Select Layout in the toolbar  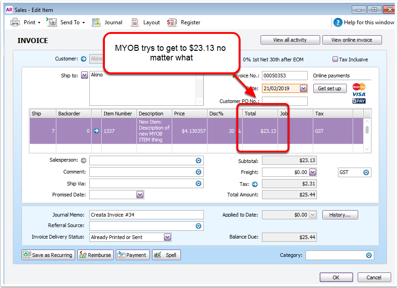[x=152, y=22]
